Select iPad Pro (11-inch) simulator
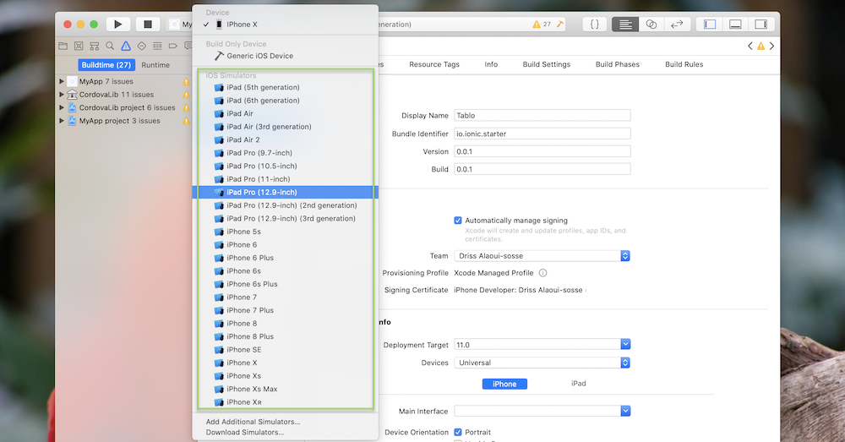Viewport: 845px width, 442px height. (286, 179)
